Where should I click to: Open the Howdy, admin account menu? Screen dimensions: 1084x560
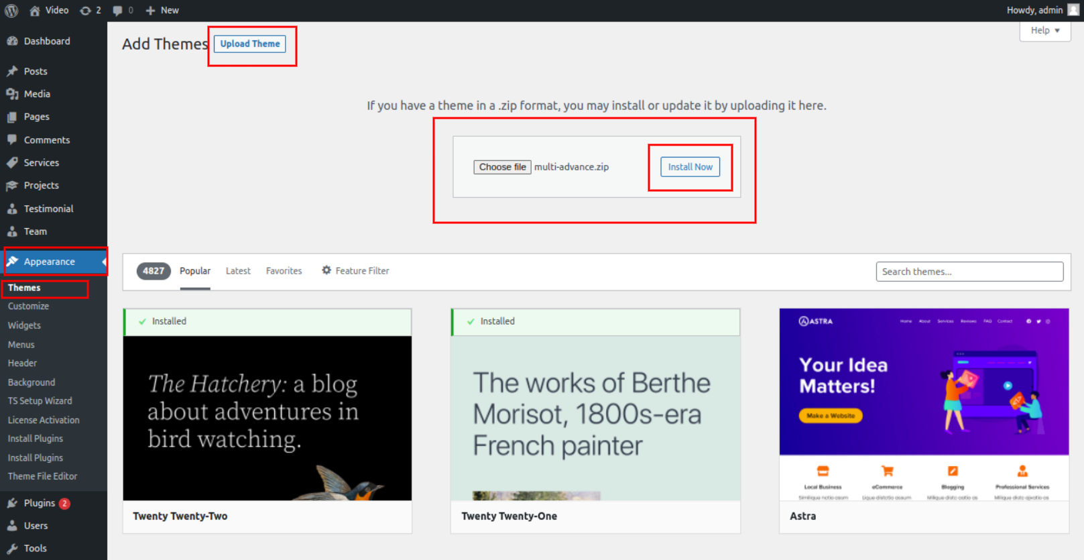coord(1041,10)
